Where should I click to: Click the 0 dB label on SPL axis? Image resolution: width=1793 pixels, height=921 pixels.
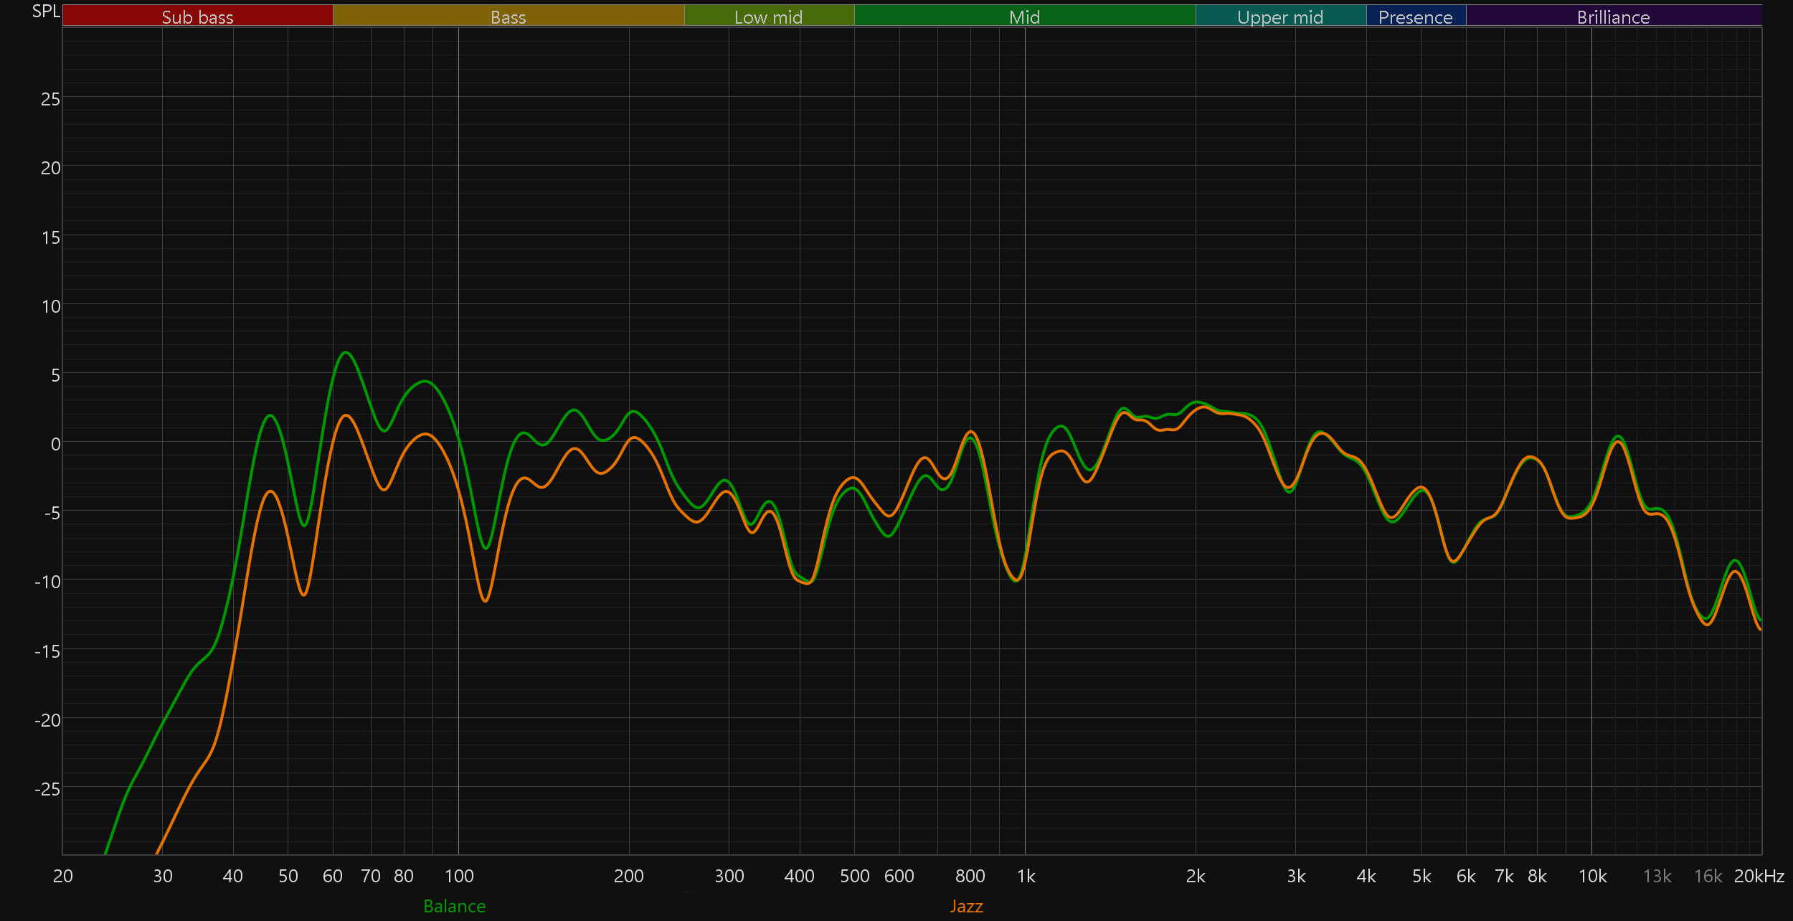coord(55,444)
